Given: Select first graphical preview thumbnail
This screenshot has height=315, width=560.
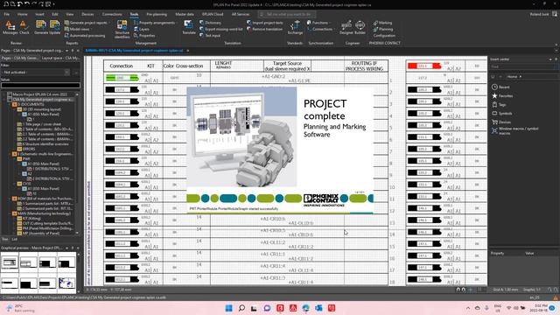Looking at the screenshot, I should click(x=10, y=262).
